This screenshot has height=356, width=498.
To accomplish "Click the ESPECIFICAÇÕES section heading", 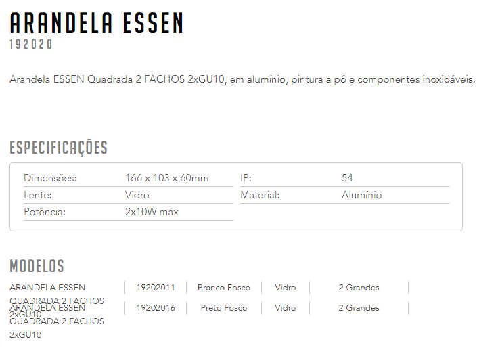I will tap(59, 148).
